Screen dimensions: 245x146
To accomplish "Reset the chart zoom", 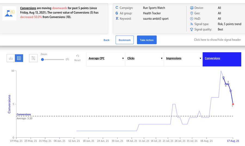I will tap(78, 58).
